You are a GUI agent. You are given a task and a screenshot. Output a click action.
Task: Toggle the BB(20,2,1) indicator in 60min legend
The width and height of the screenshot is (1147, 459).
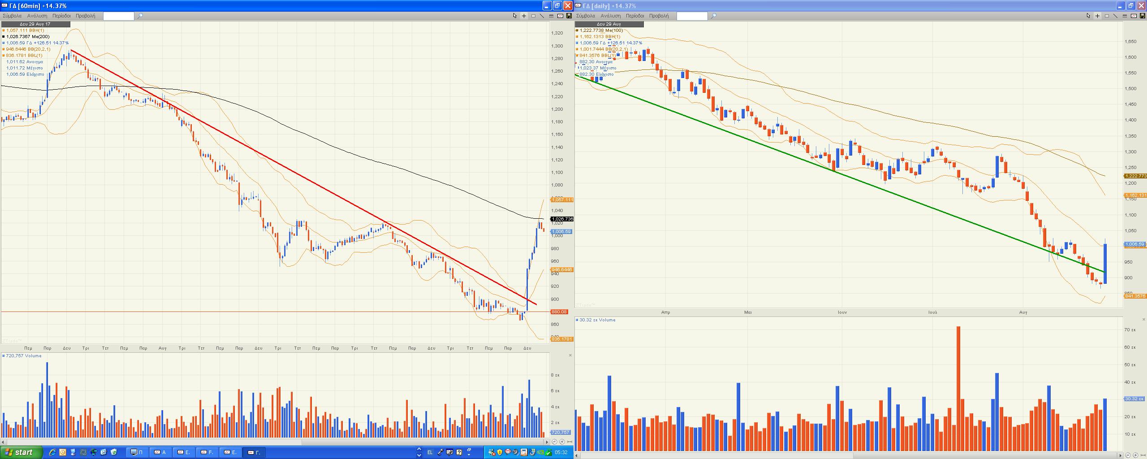coord(4,49)
